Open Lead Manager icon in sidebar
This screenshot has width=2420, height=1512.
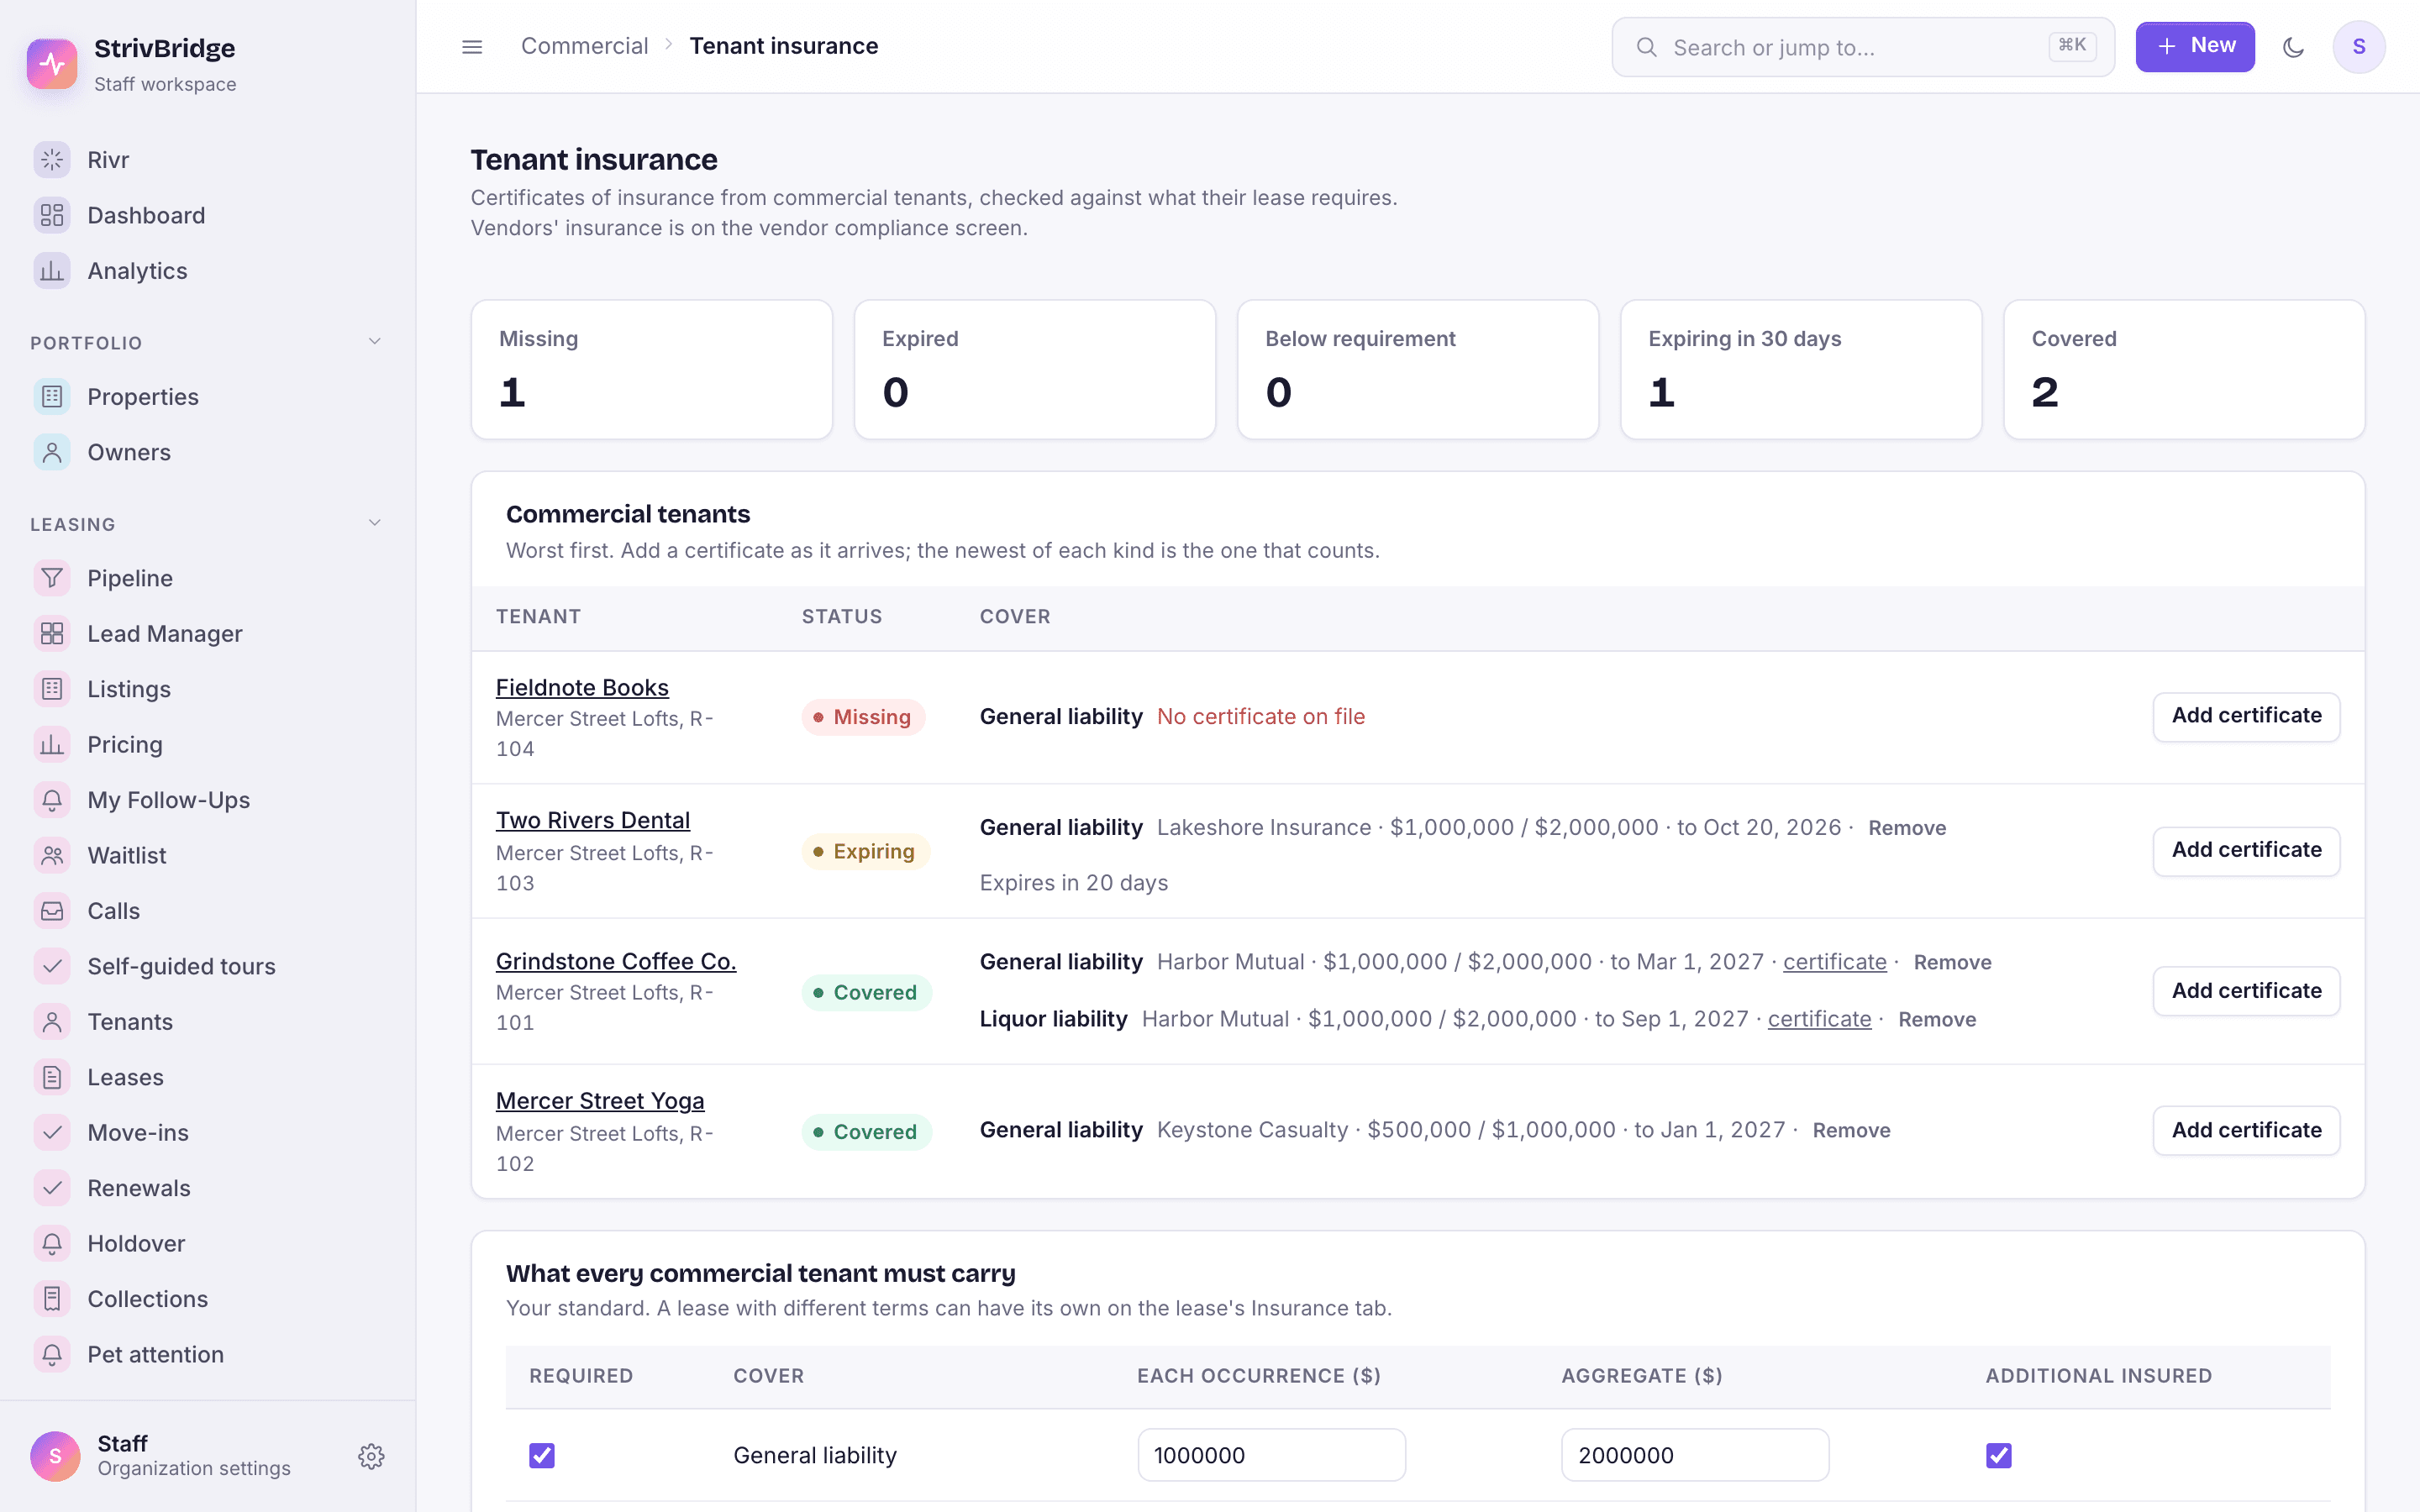[52, 634]
